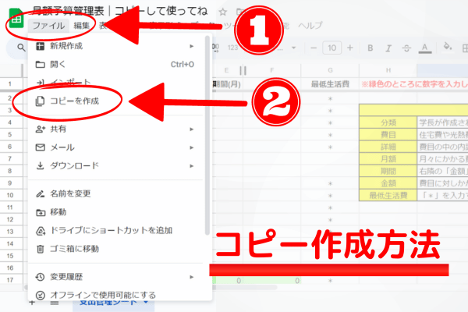Toggle strikethrough formatting
This screenshot has width=468, height=312.
click(406, 48)
